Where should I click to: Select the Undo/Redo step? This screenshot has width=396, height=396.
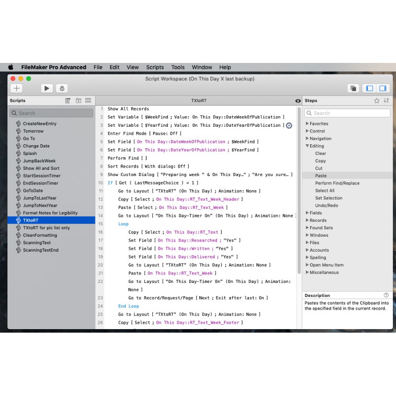pos(326,205)
